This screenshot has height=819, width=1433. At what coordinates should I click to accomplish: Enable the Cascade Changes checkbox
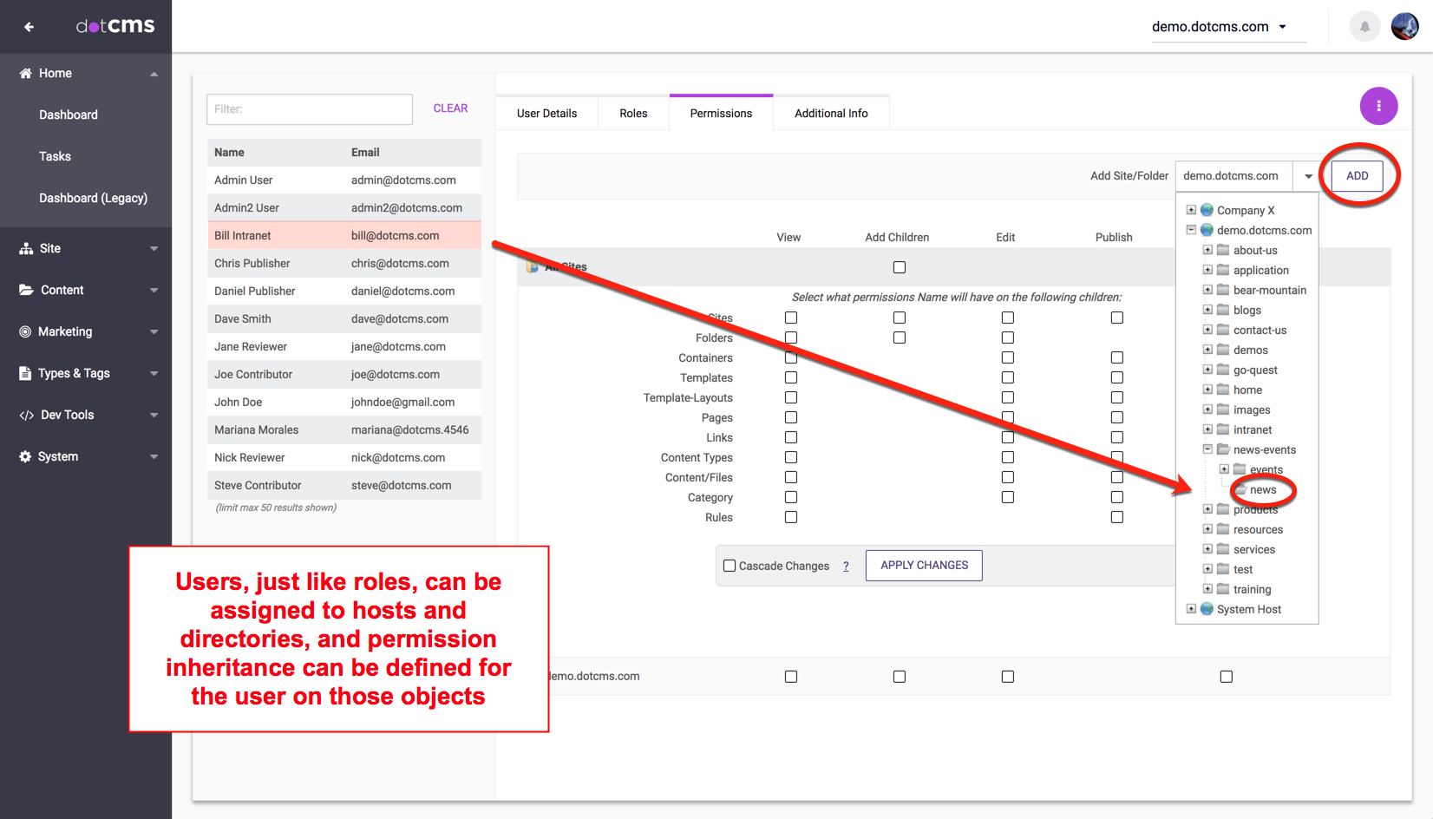(730, 566)
